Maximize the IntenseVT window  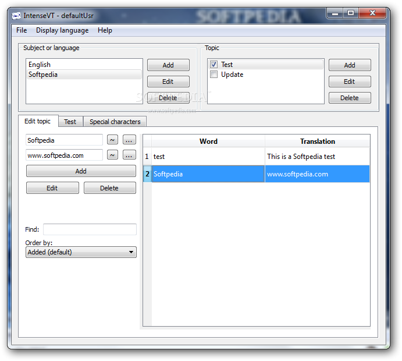[x=351, y=13]
